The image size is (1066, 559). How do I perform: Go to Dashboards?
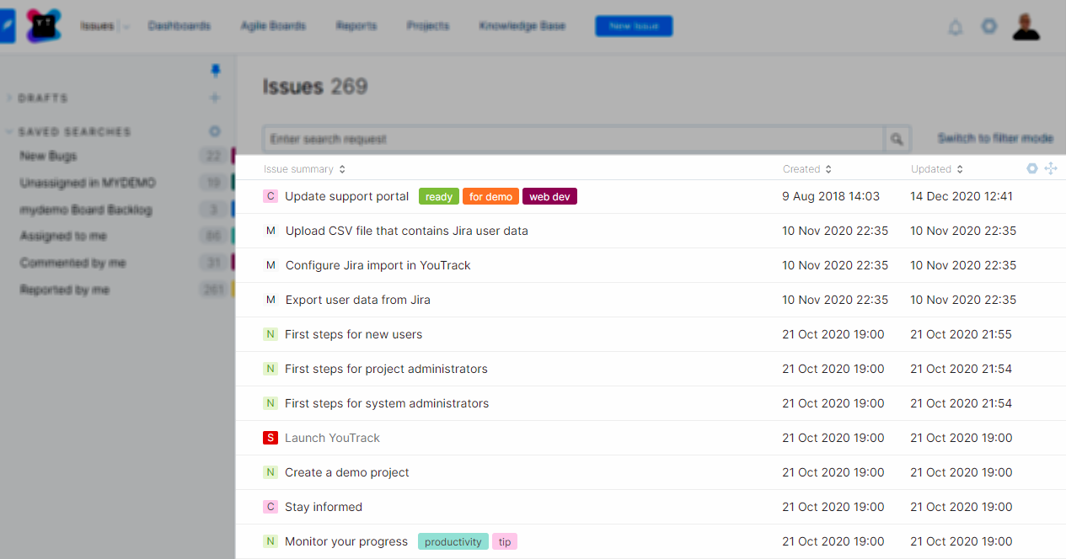click(x=179, y=26)
